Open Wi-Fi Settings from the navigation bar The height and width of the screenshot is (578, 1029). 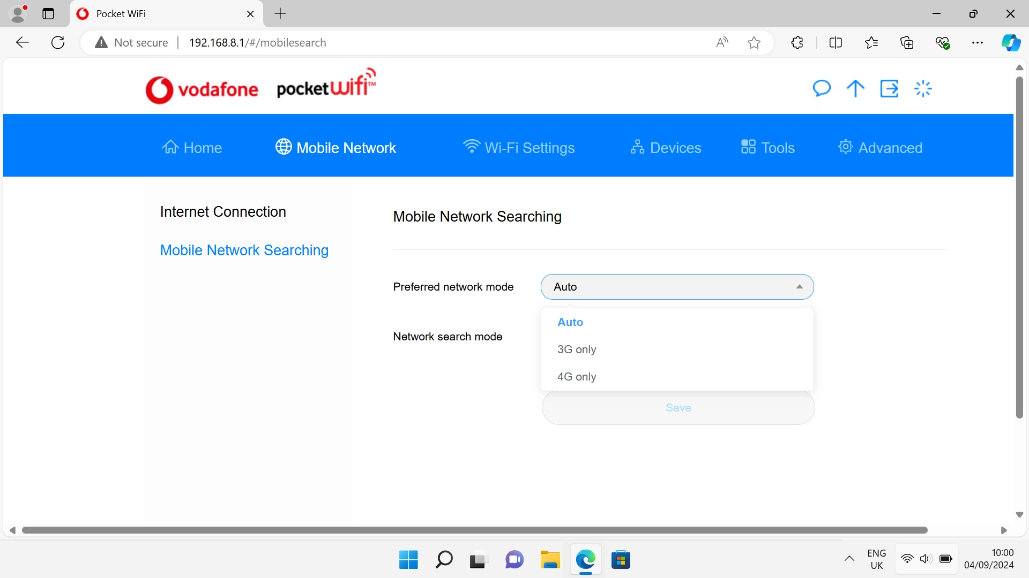point(519,148)
